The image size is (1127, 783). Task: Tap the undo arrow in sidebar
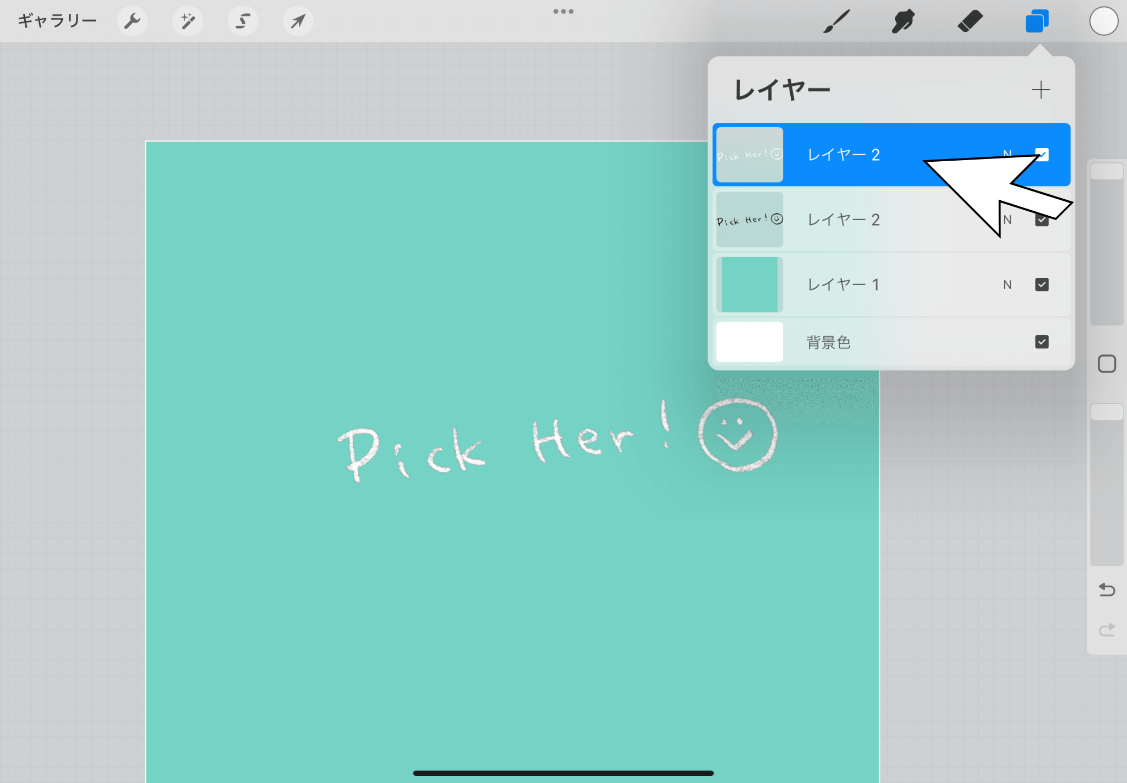coord(1107,590)
